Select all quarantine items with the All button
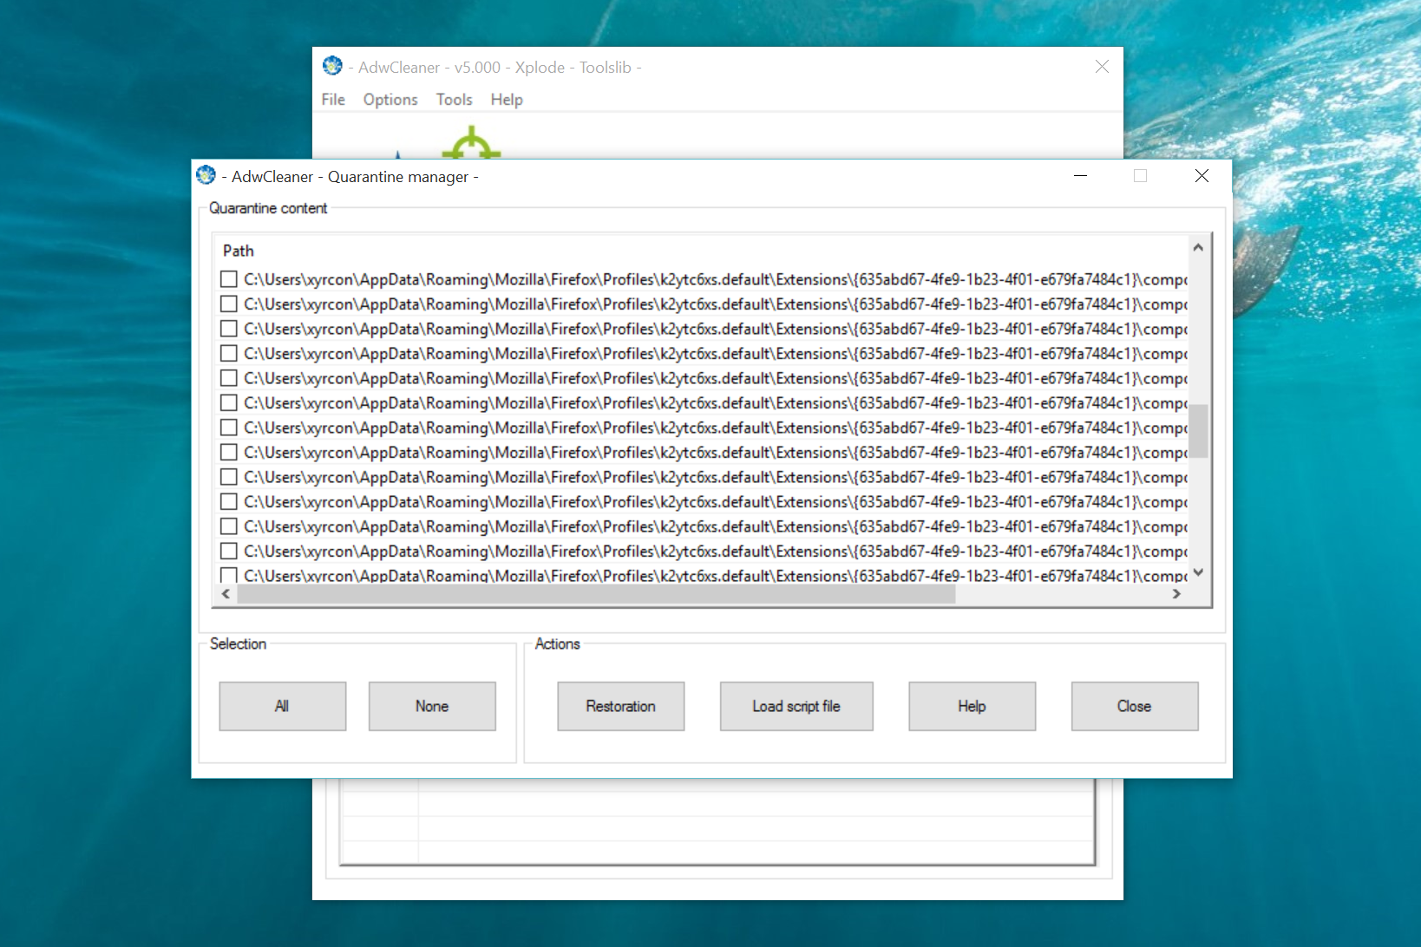The height and width of the screenshot is (947, 1421). click(x=283, y=706)
